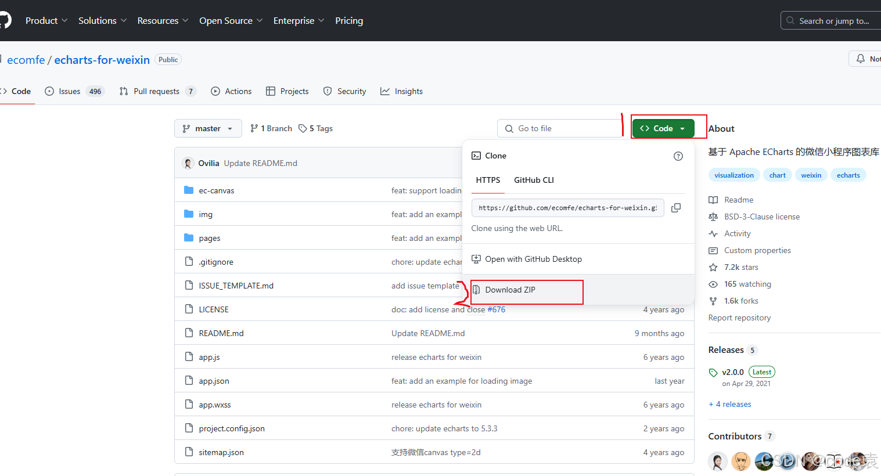Switch to the Issues tab

tap(74, 91)
